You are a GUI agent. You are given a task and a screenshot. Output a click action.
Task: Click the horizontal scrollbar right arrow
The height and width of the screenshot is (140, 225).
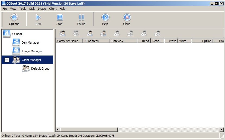tap(221, 130)
